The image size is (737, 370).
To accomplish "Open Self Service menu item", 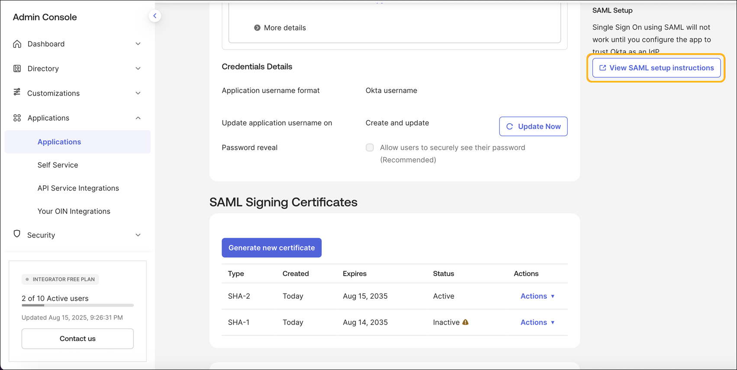I will pyautogui.click(x=58, y=165).
